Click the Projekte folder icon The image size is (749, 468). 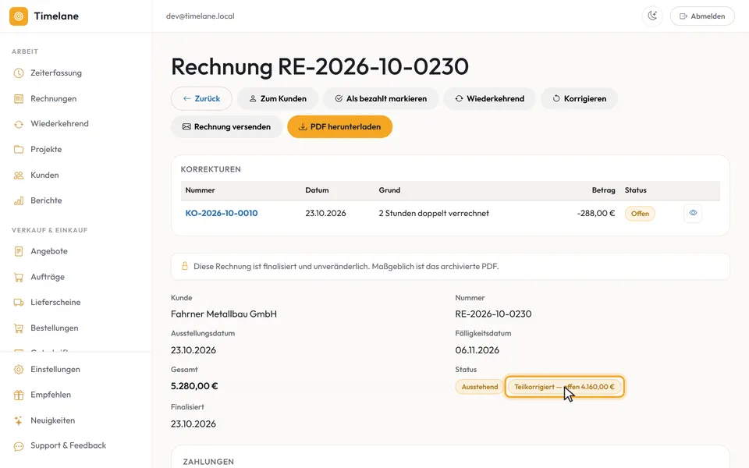(19, 150)
